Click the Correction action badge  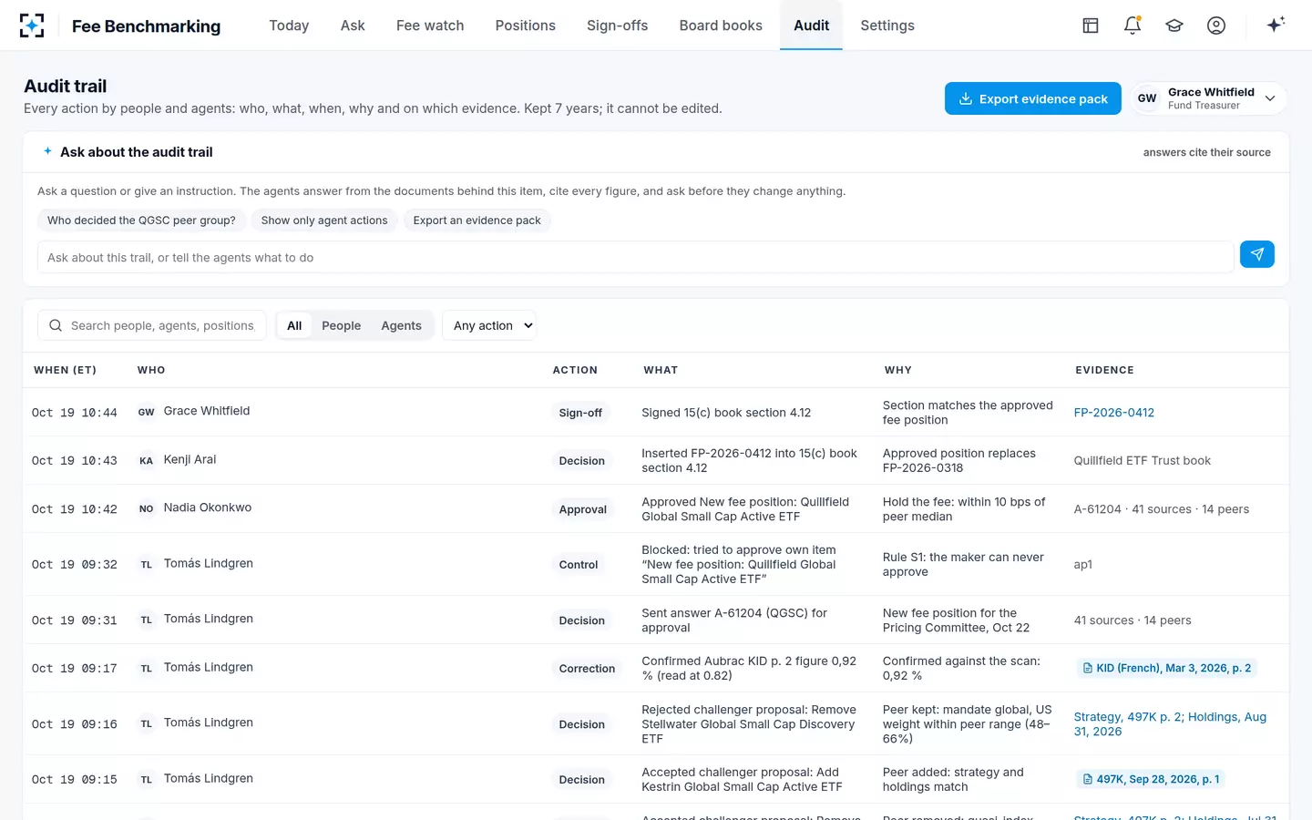[x=587, y=669]
